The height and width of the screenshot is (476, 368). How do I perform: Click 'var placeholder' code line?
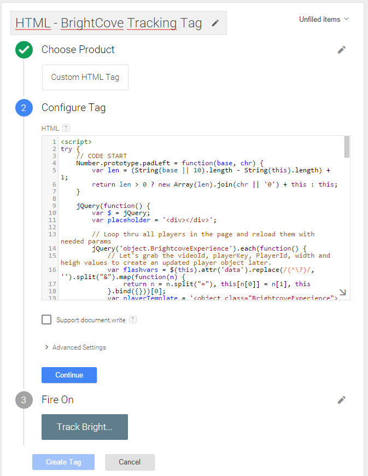154,220
